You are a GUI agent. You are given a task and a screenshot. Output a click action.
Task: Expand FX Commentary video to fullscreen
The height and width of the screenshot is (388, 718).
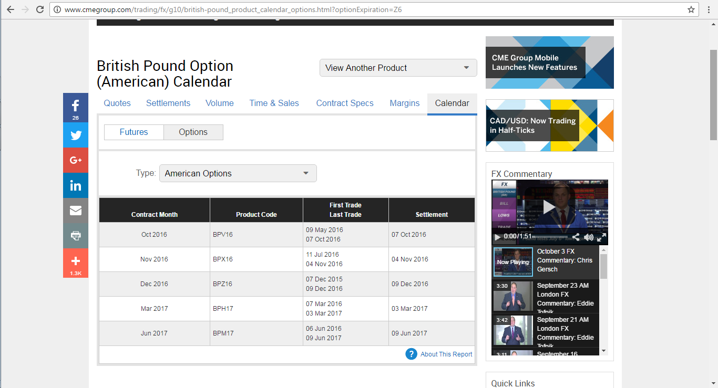pyautogui.click(x=602, y=237)
